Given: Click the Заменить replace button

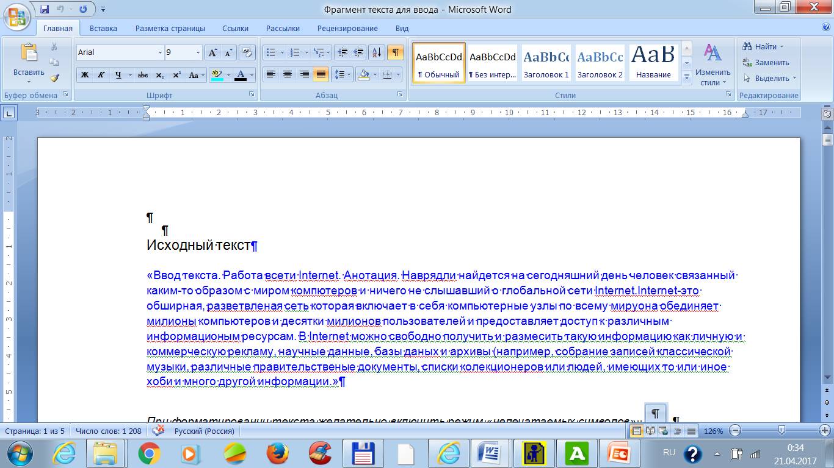Looking at the screenshot, I should [x=766, y=62].
